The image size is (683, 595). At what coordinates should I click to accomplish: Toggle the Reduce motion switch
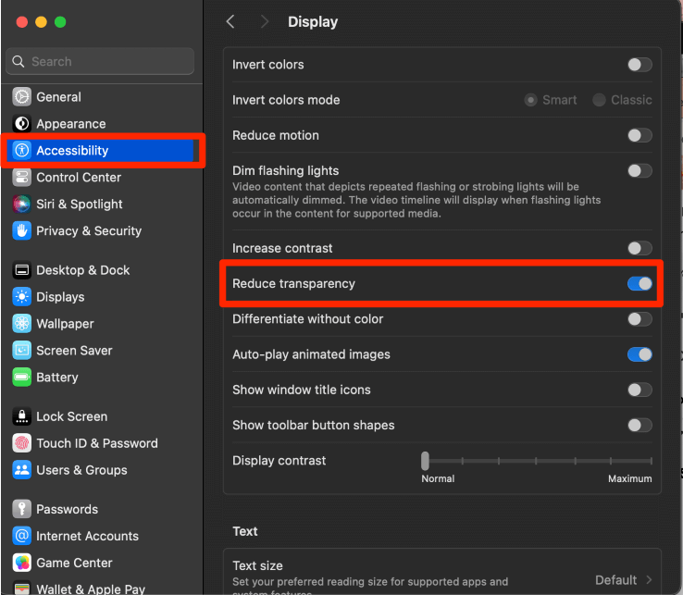(639, 135)
